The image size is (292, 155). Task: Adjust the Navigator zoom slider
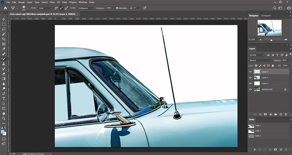click(271, 40)
